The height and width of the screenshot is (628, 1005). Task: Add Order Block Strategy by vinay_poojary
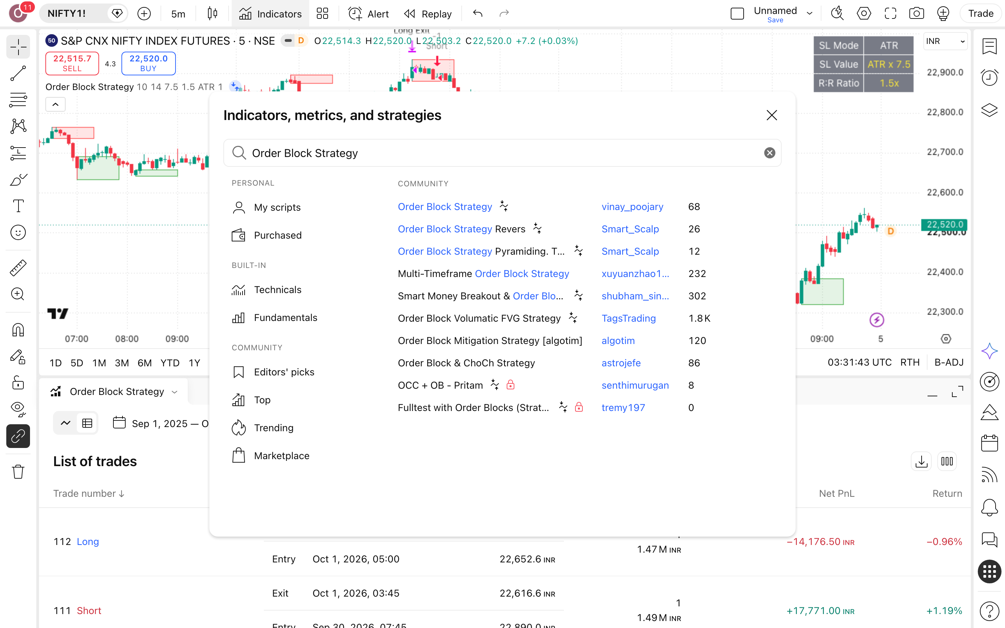click(445, 207)
